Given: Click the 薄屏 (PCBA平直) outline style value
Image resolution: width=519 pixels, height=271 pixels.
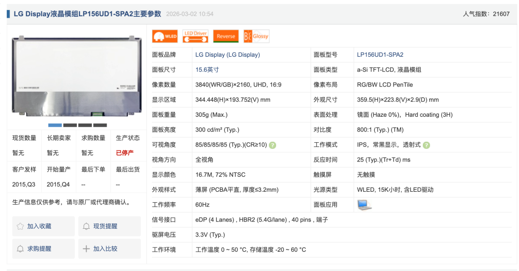Looking at the screenshot, I should pos(237,190).
